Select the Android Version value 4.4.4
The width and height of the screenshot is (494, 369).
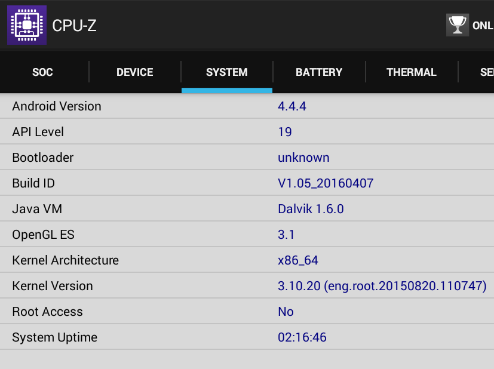(292, 106)
